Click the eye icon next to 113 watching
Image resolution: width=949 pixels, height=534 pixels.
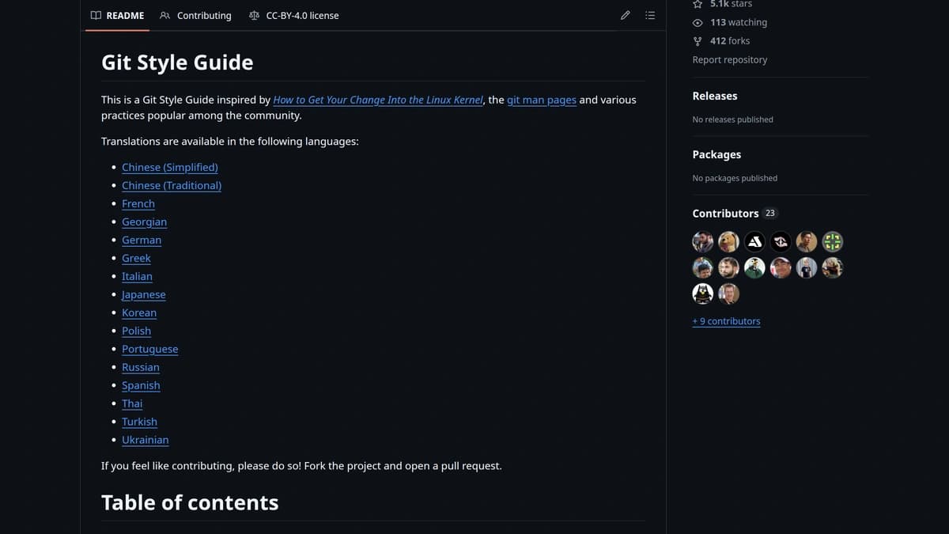[x=698, y=22]
